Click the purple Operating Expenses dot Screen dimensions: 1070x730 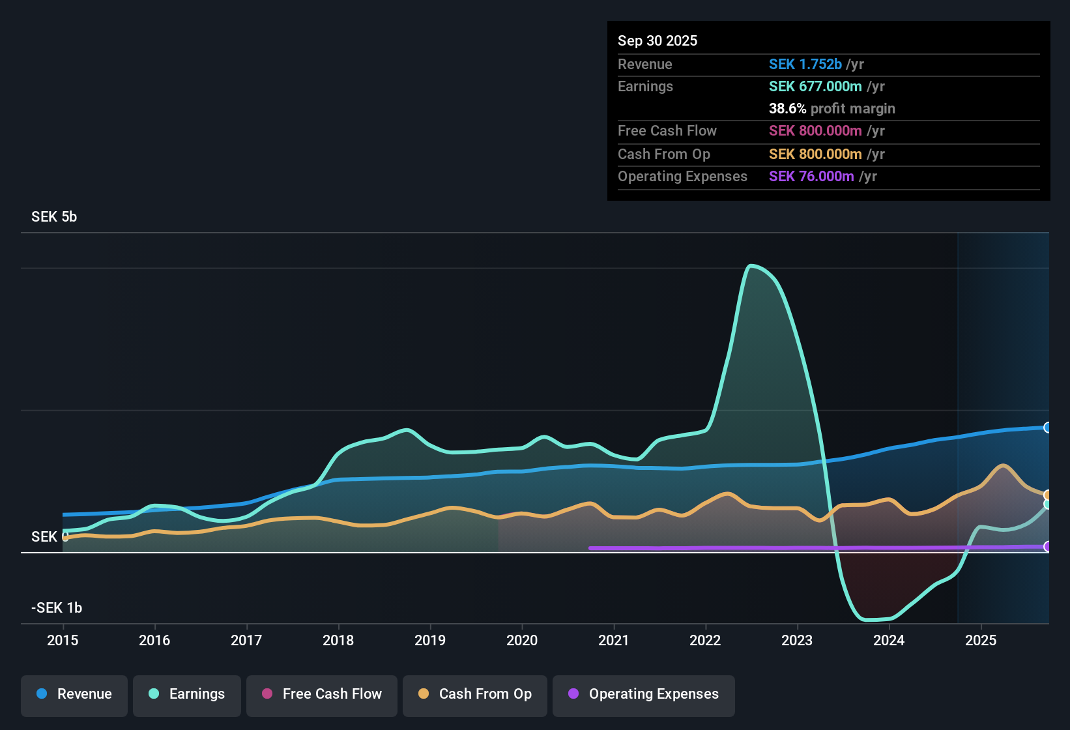(x=573, y=694)
